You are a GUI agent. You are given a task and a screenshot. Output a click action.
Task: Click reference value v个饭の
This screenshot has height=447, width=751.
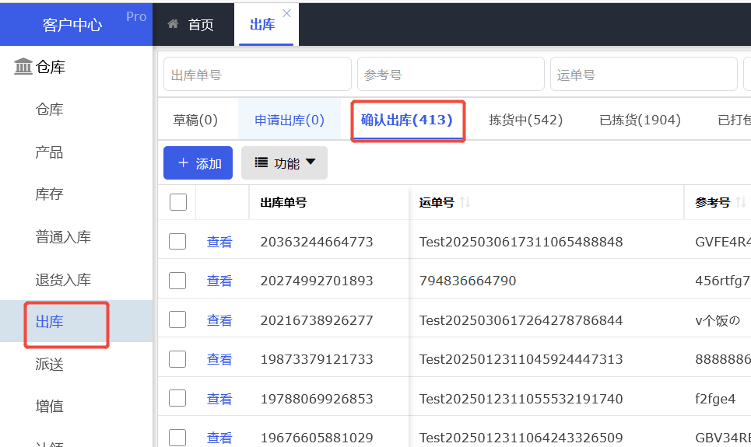(x=718, y=320)
